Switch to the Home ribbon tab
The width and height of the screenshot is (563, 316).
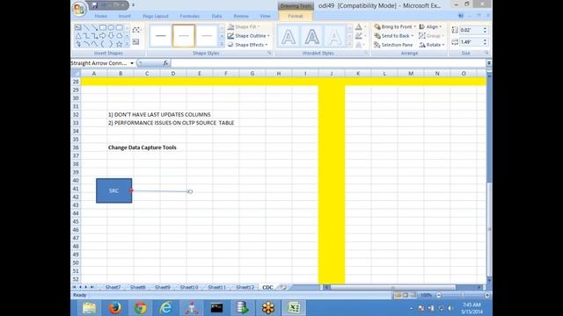click(x=101, y=16)
